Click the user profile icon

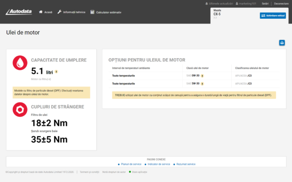[237, 3]
